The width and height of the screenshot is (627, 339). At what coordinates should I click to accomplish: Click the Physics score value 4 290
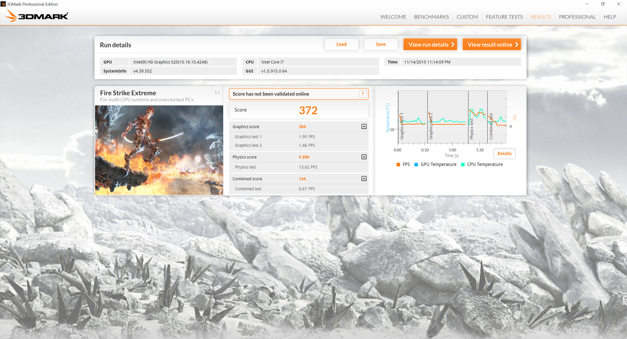click(x=304, y=157)
